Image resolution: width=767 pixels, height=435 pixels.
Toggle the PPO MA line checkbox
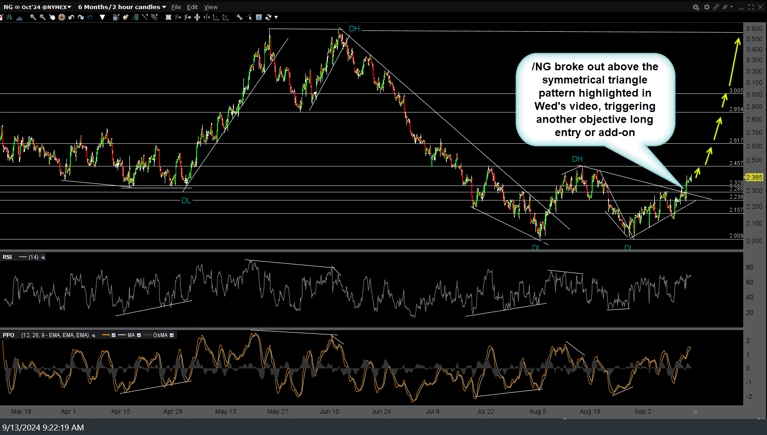[139, 335]
